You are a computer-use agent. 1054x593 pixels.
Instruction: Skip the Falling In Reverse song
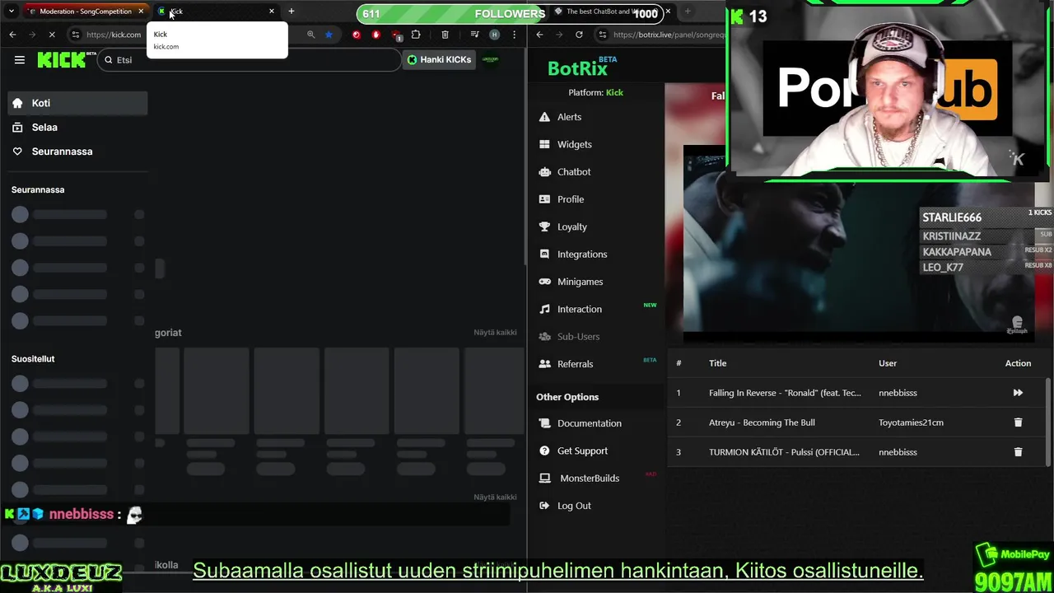(1018, 393)
